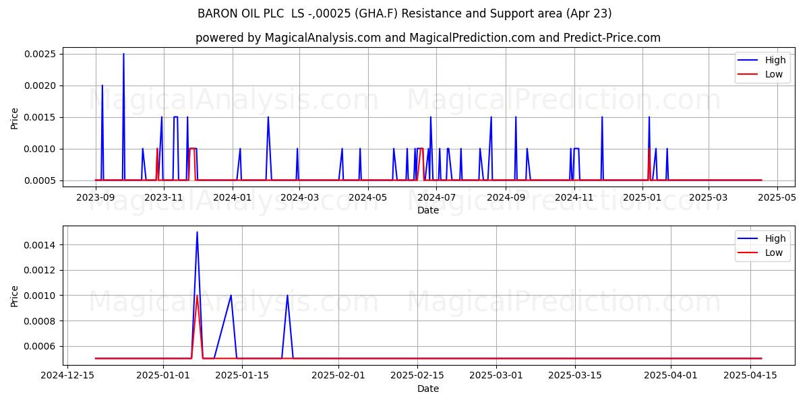Click the '2025-03-01' x-axis label
809x404 pixels.
pos(496,376)
